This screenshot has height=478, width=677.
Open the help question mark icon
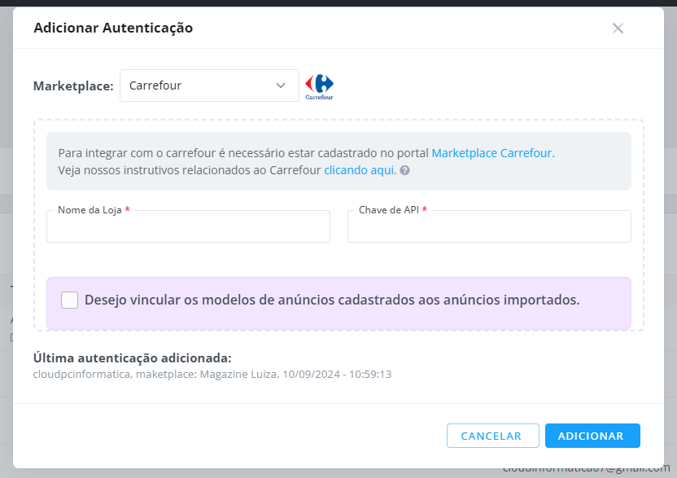404,170
